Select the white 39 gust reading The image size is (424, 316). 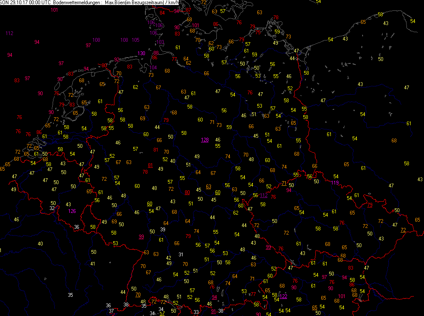[x=162, y=230]
